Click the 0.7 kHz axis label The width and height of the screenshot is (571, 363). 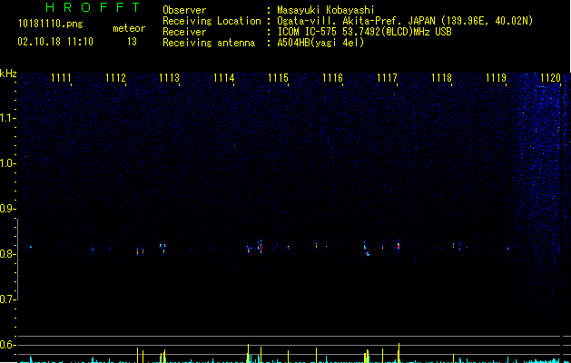pos(8,299)
